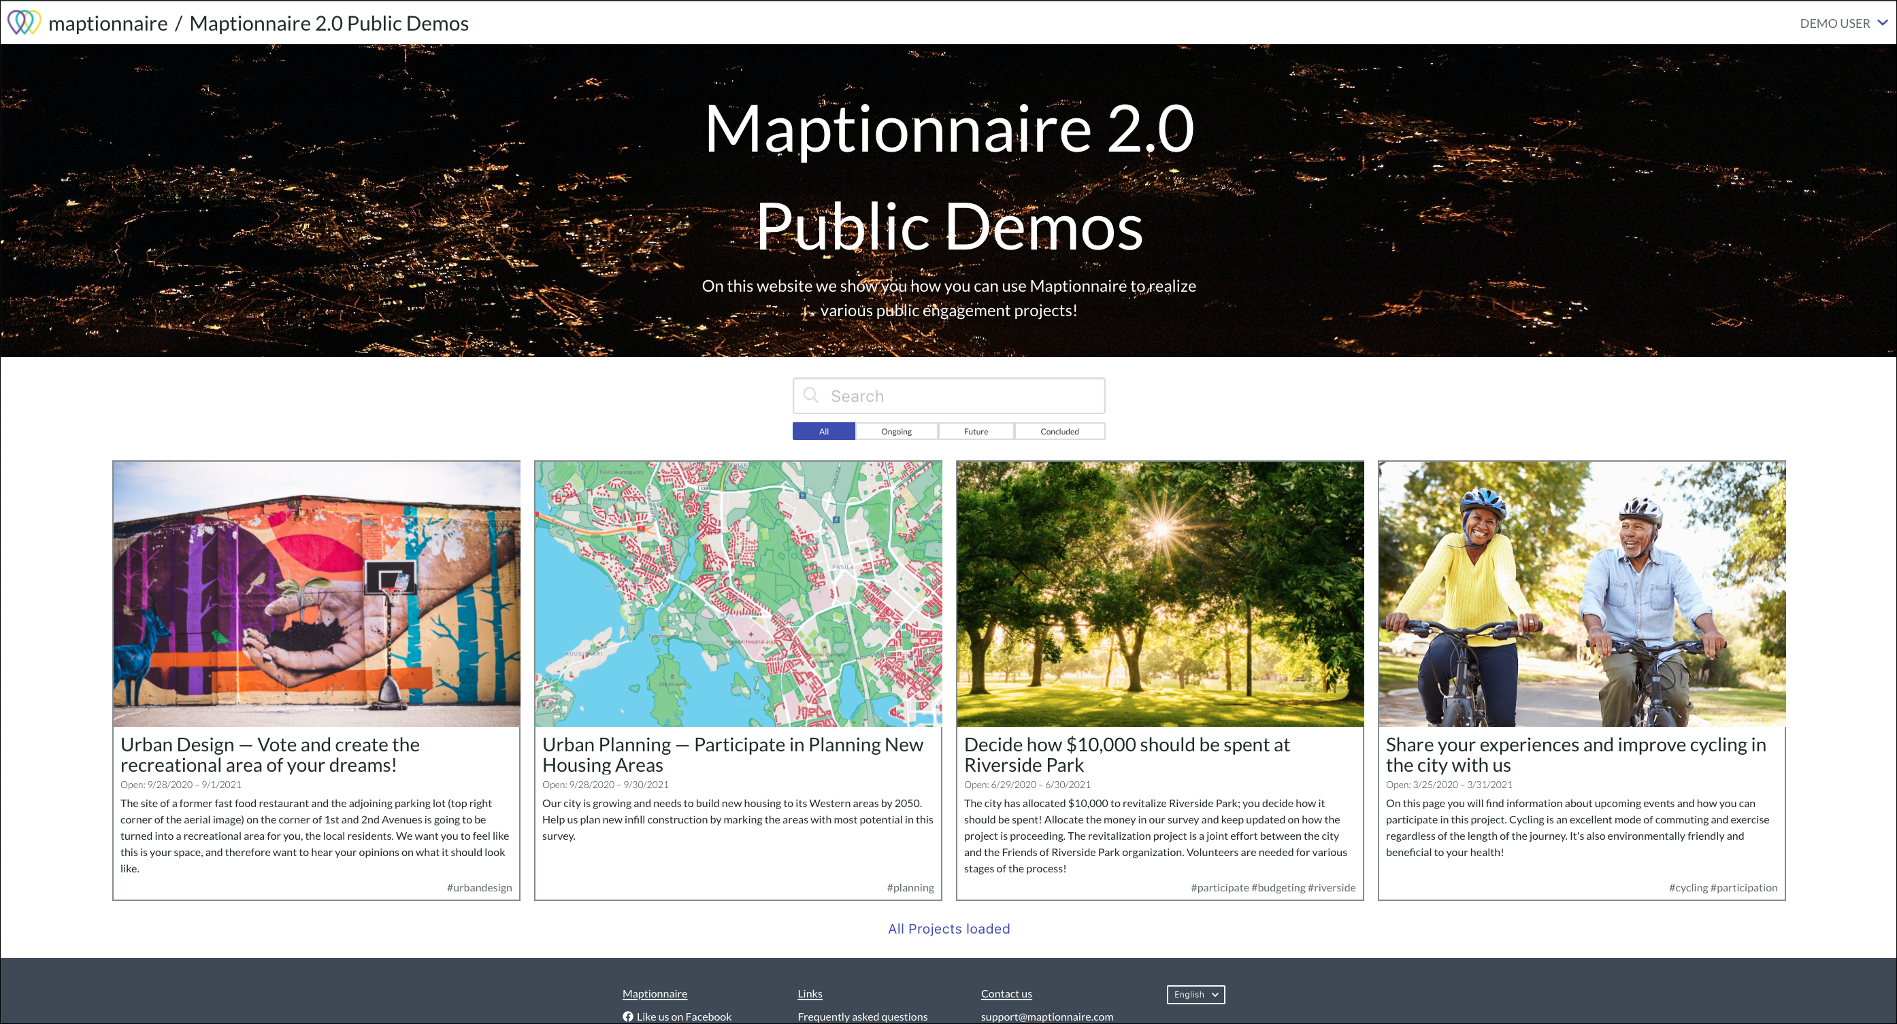The image size is (1897, 1024).
Task: Open Decide how $10,000 should be spent title
Action: pyautogui.click(x=1127, y=755)
